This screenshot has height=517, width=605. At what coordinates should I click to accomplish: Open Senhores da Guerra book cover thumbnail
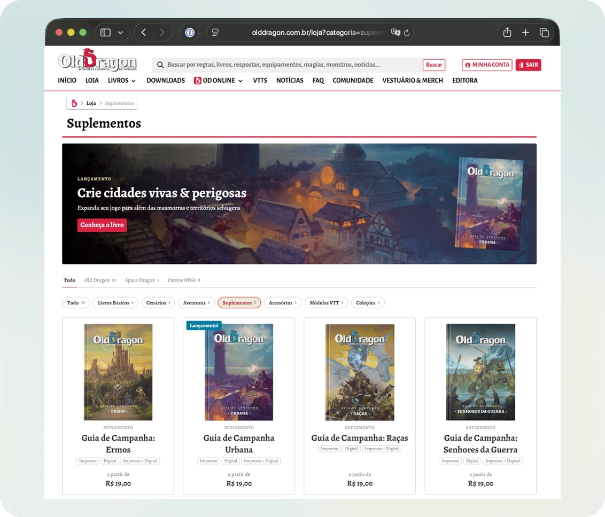point(480,372)
